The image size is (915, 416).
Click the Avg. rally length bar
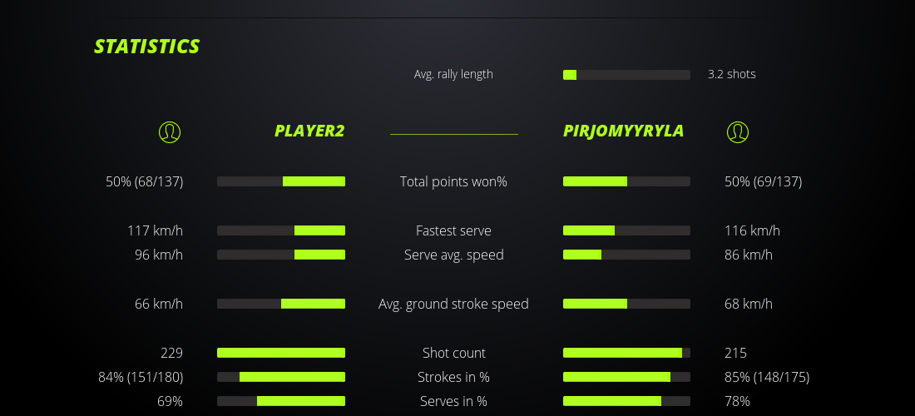point(626,75)
